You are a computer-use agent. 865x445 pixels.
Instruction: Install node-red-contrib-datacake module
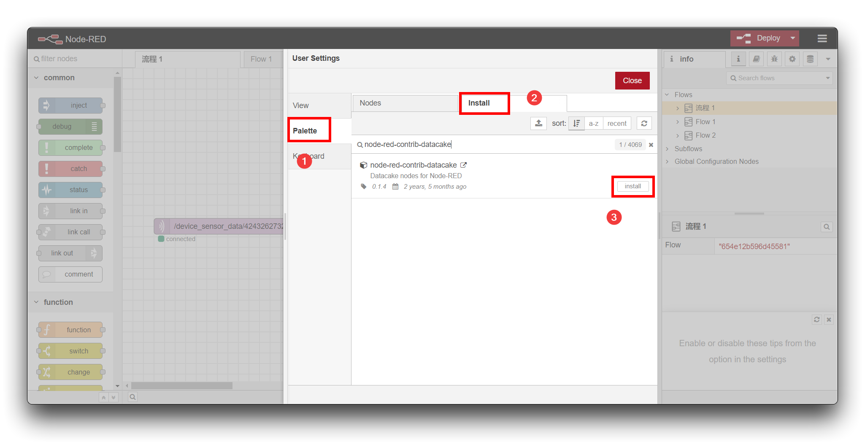click(633, 186)
